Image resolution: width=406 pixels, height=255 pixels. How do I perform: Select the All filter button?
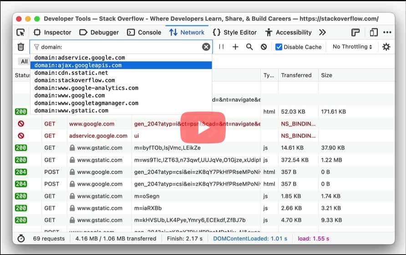point(24,61)
